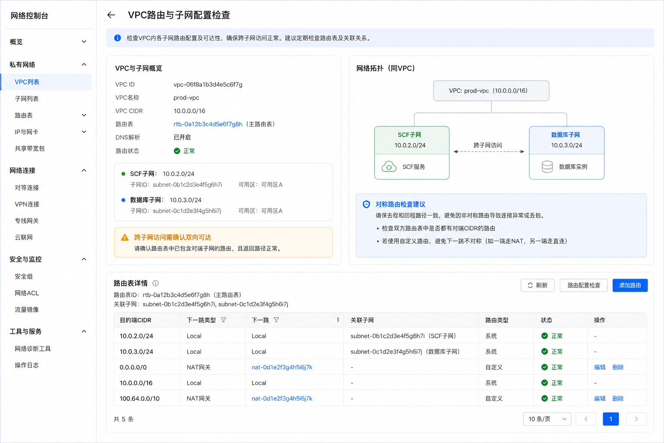Image resolution: width=664 pixels, height=443 pixels.
Task: Click the blue dot beside 数据库子网 in overview
Action: [123, 200]
